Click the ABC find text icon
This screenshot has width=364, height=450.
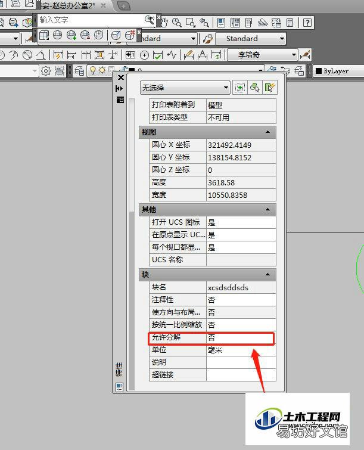pyautogui.click(x=150, y=20)
